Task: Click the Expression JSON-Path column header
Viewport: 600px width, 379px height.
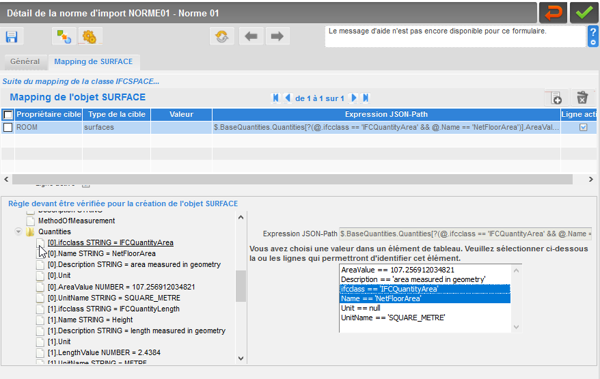Action: [x=386, y=114]
